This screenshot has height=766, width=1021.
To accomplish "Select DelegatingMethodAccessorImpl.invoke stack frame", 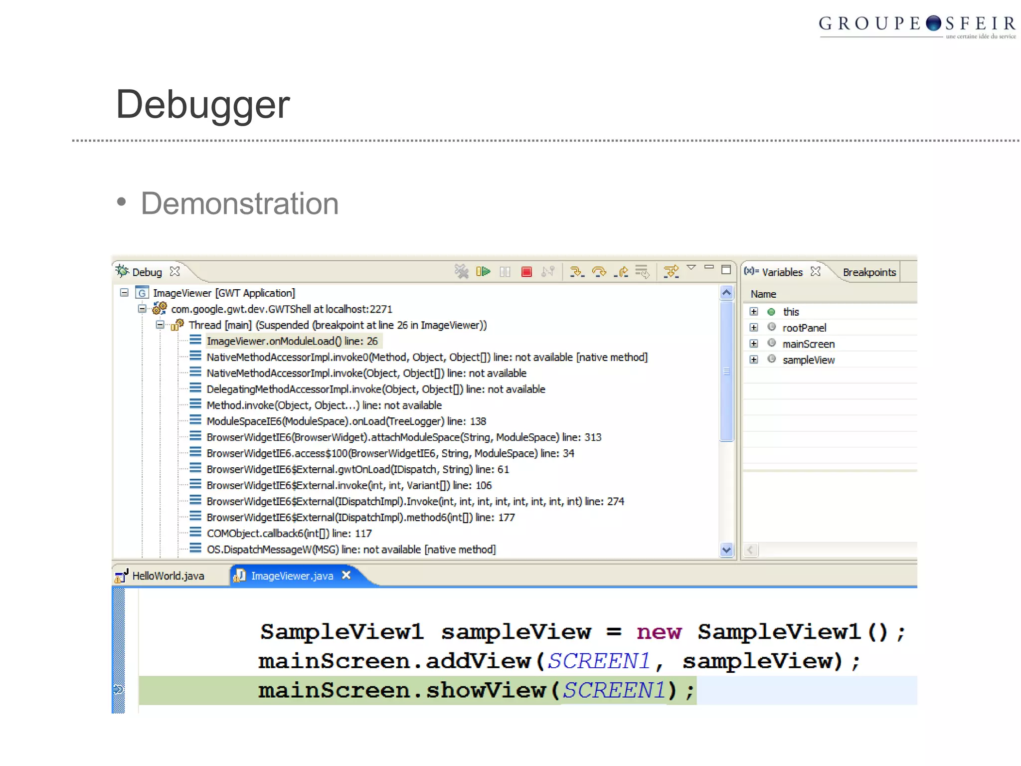I will [x=376, y=389].
